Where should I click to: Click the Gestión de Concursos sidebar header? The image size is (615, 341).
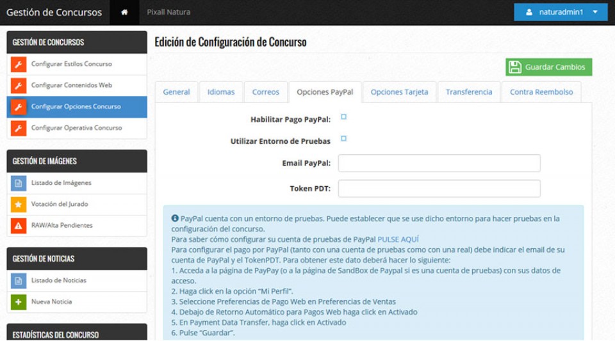click(77, 42)
